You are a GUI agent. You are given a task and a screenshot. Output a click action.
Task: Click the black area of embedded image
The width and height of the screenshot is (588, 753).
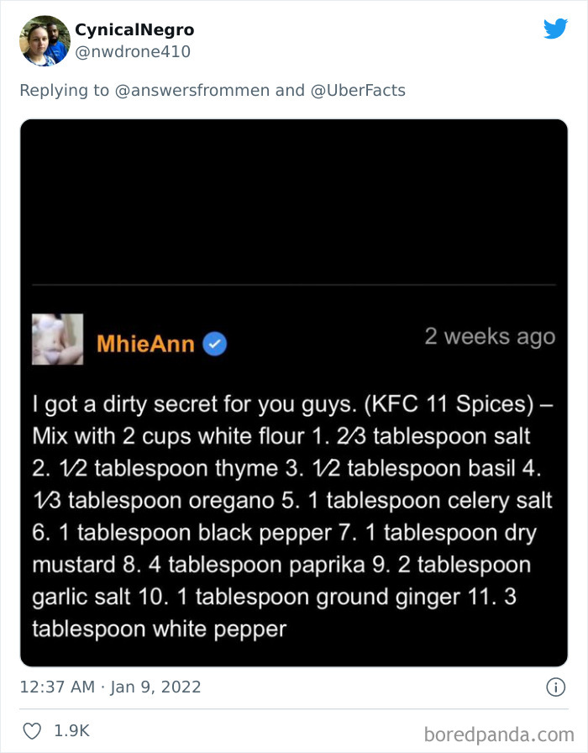tap(294, 202)
